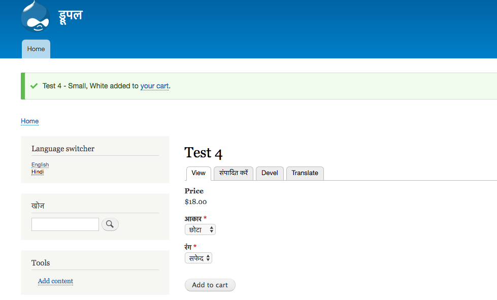Open your cart link

(x=154, y=86)
